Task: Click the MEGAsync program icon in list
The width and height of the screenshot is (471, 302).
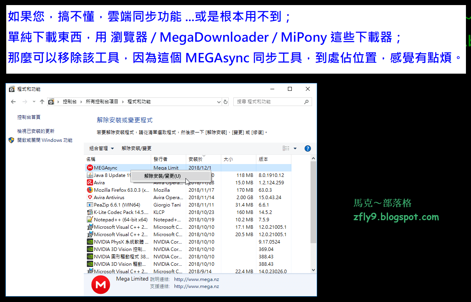Action: pos(90,168)
